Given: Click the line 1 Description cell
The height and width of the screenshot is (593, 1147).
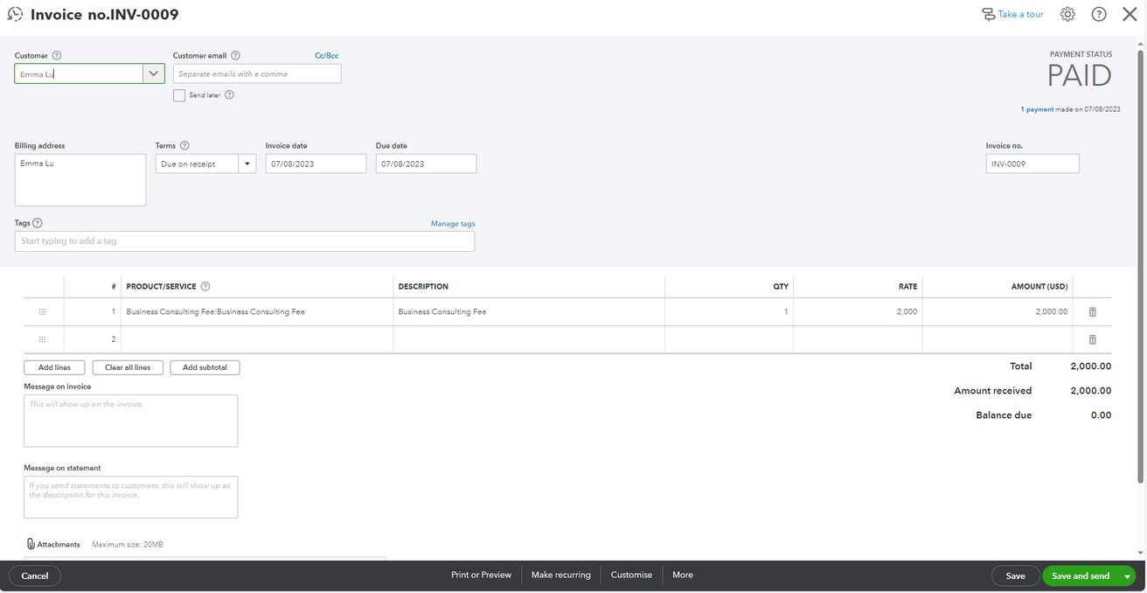Looking at the screenshot, I should [529, 312].
